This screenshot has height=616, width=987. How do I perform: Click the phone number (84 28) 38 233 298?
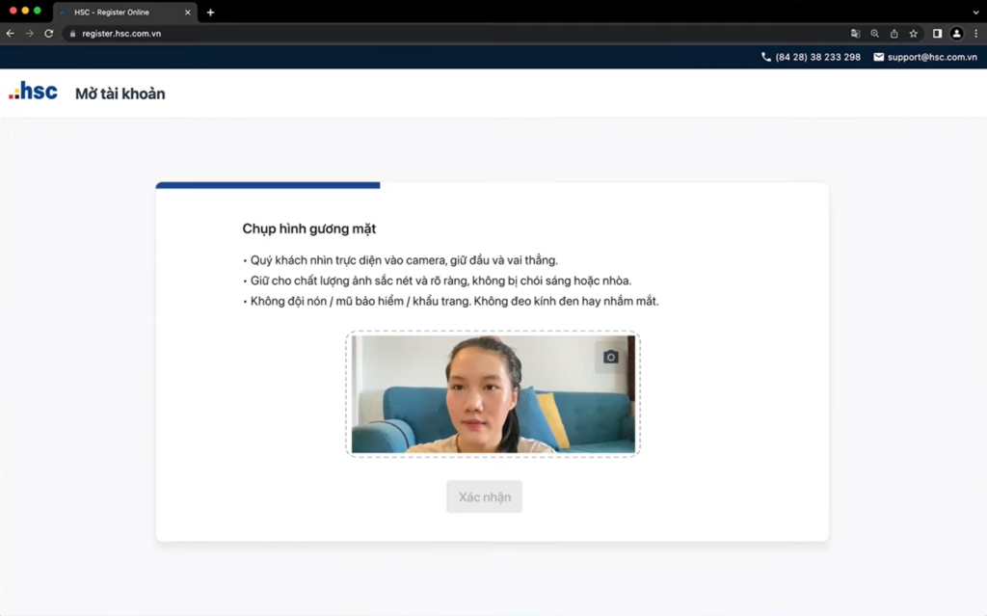[x=817, y=57]
